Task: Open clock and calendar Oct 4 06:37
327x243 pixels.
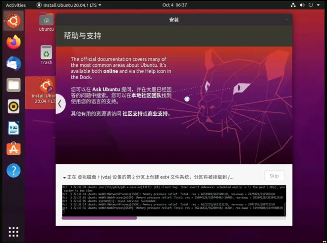Action: pyautogui.click(x=174, y=5)
